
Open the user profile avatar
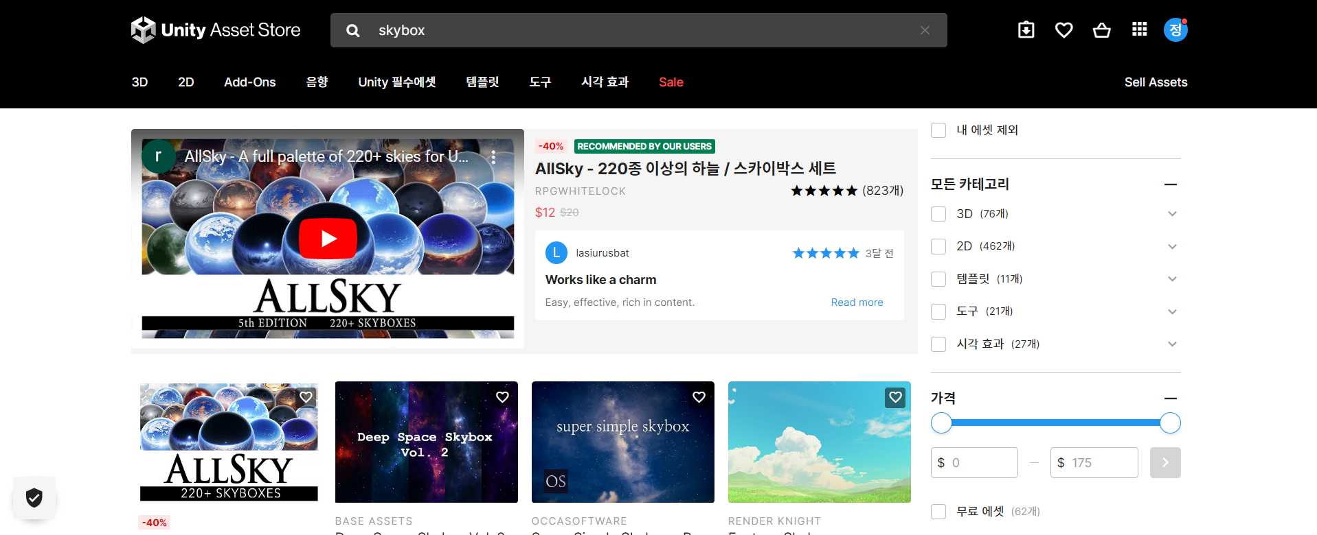click(x=1175, y=29)
